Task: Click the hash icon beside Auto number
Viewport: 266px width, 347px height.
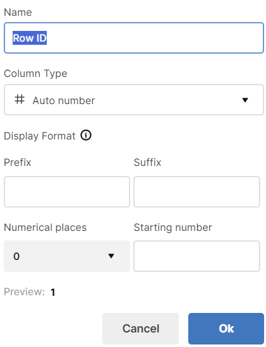Action: pyautogui.click(x=20, y=99)
